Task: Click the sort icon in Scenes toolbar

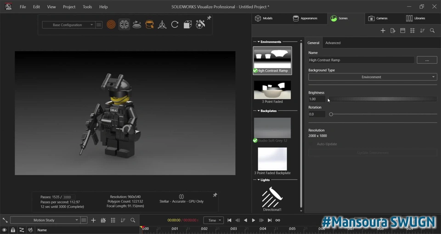Action: coord(422,31)
